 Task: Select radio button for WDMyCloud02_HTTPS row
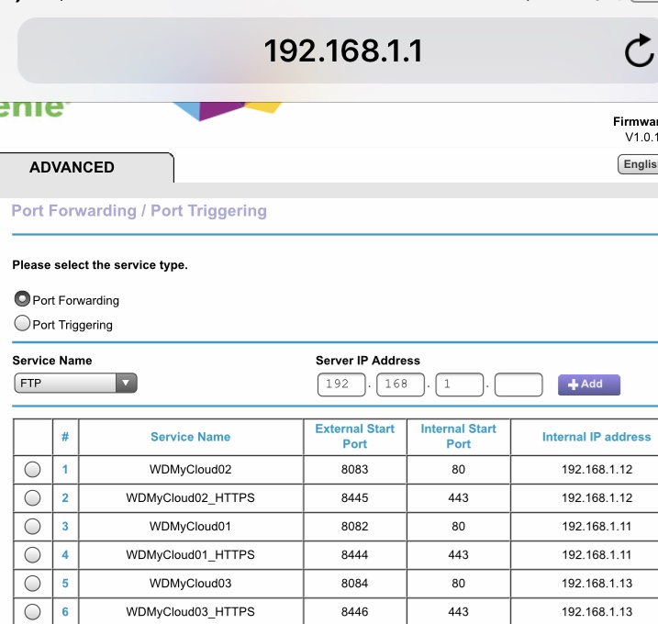pos(32,497)
